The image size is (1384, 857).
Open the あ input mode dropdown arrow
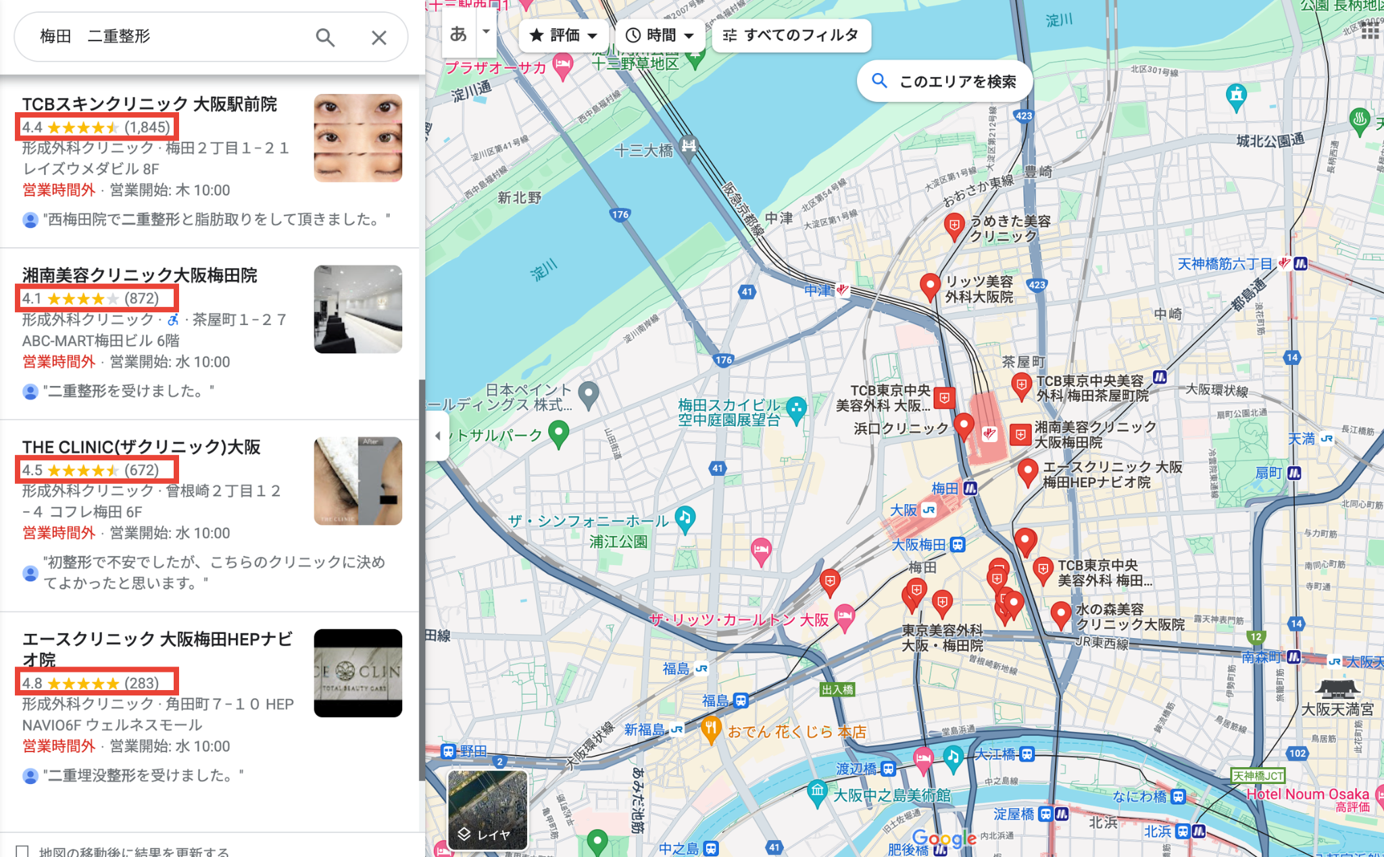[x=486, y=32]
